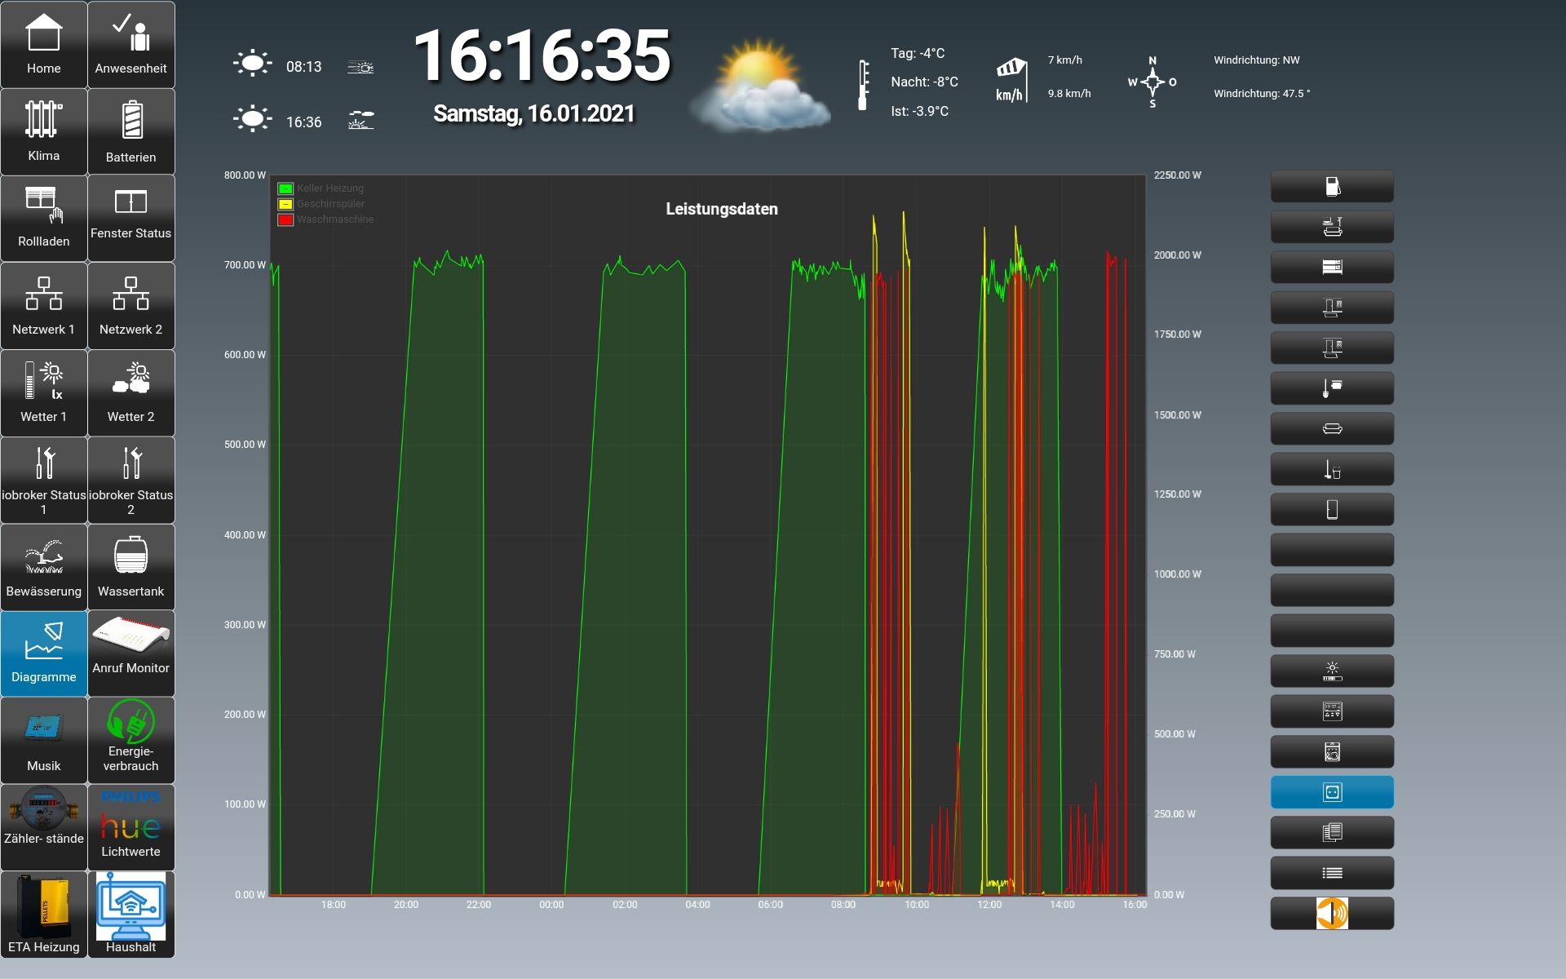Open the Batterien status page

tap(130, 131)
